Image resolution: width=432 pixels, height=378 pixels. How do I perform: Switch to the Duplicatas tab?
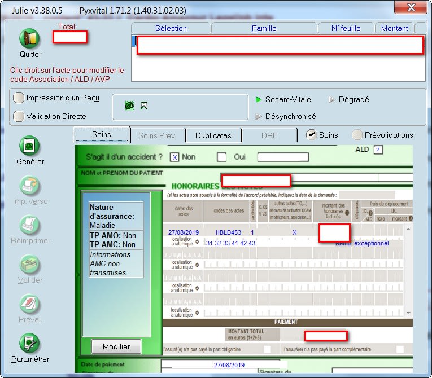(x=213, y=135)
